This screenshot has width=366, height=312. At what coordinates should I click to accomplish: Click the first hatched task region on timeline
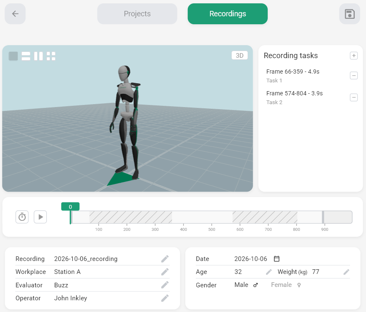pos(131,217)
